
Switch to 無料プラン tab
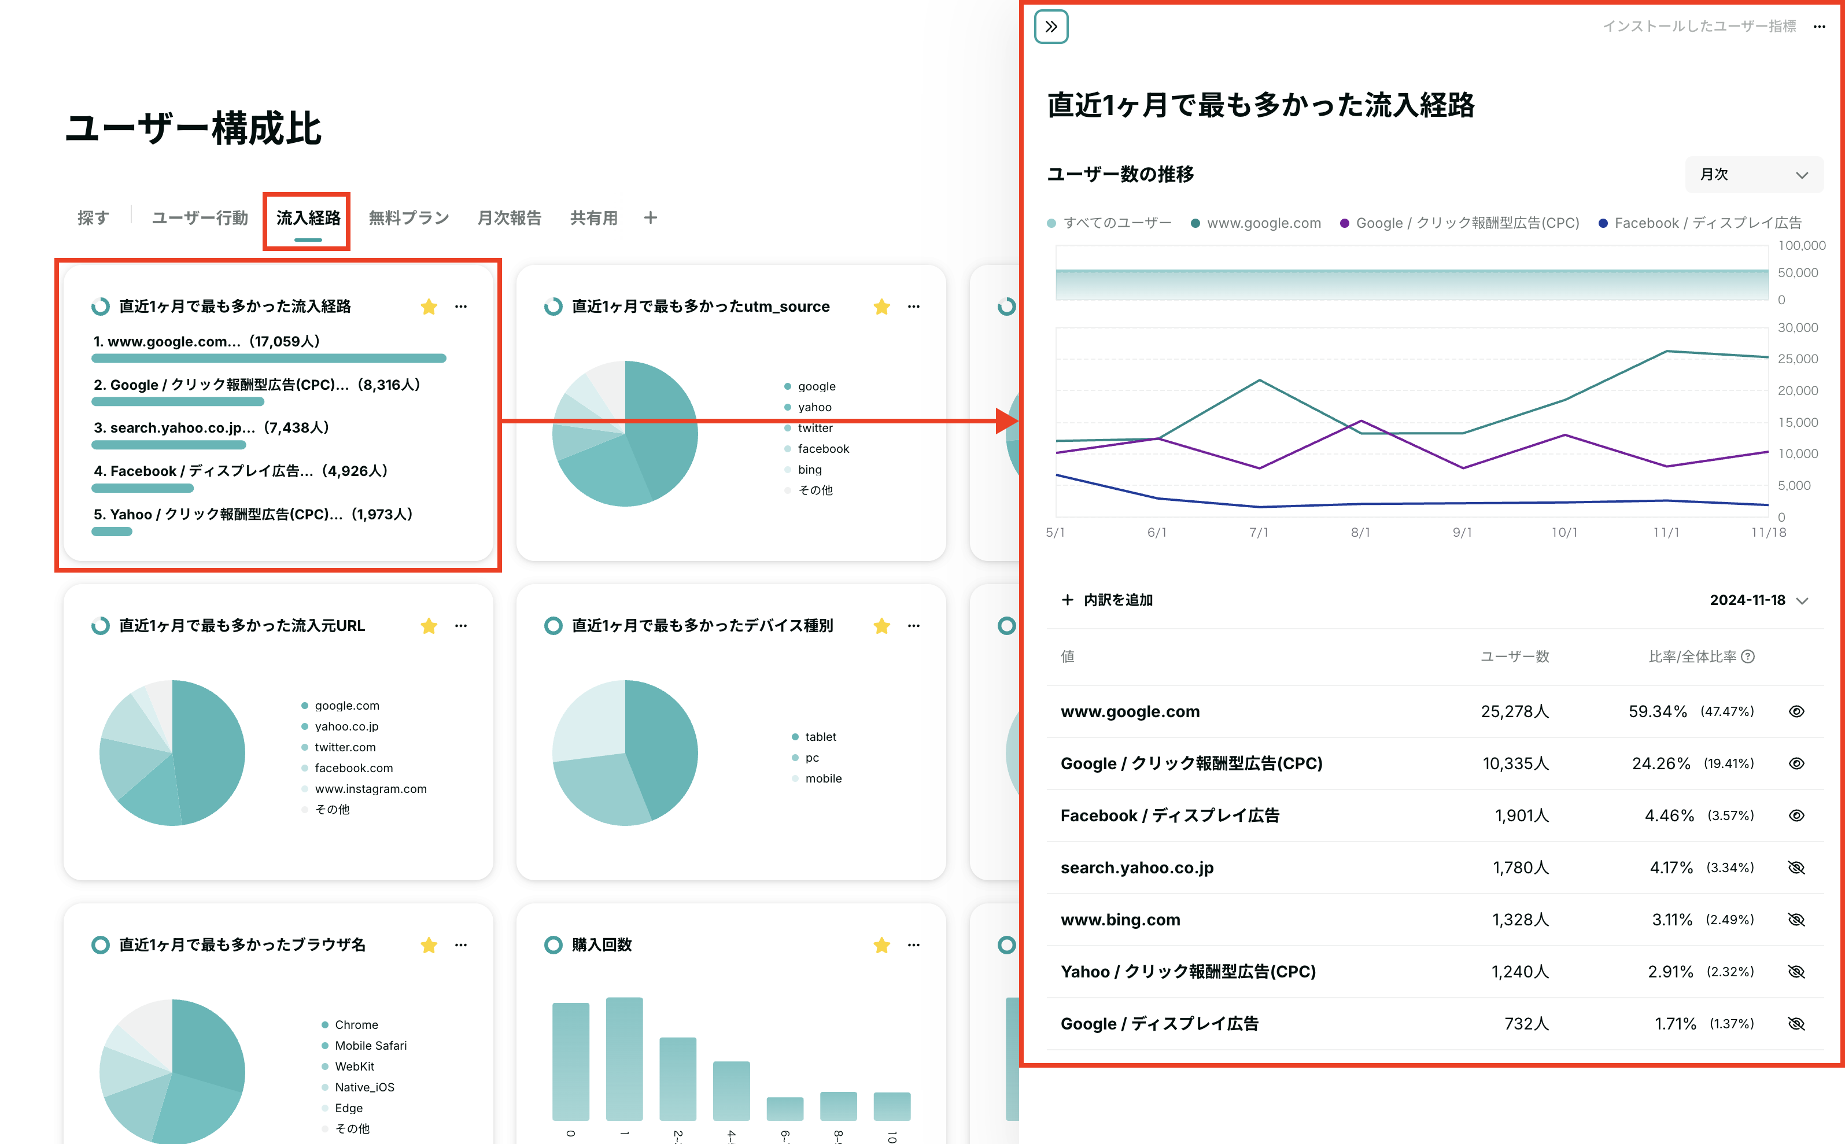408,218
